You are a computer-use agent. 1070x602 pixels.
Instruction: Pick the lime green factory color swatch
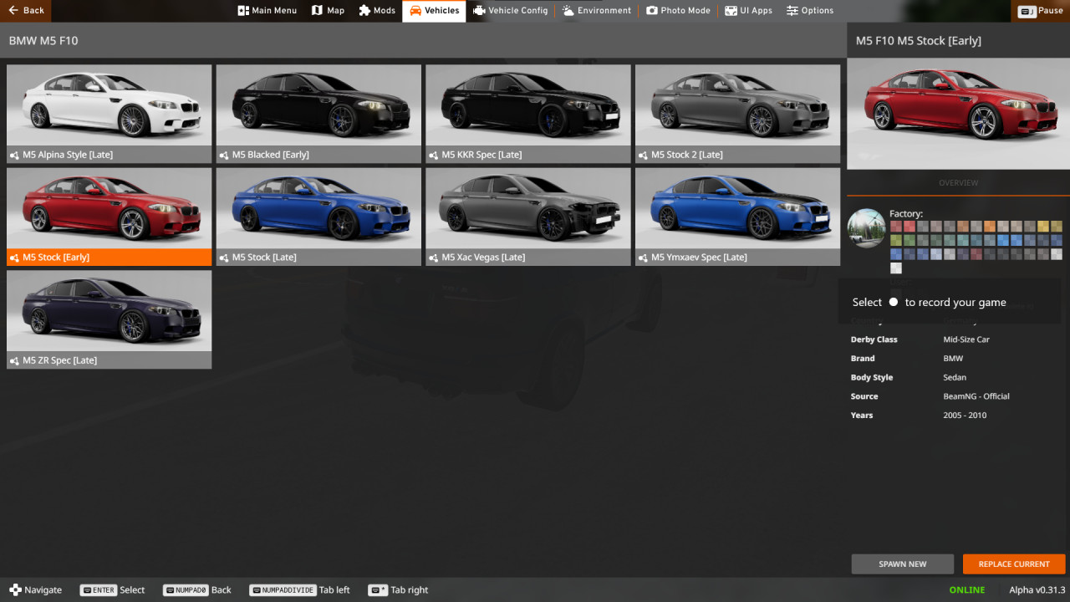[896, 240]
